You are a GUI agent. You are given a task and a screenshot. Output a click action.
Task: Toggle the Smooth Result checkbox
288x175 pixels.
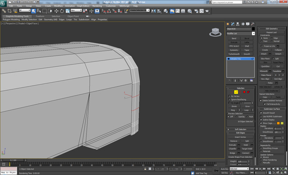tap(261, 113)
